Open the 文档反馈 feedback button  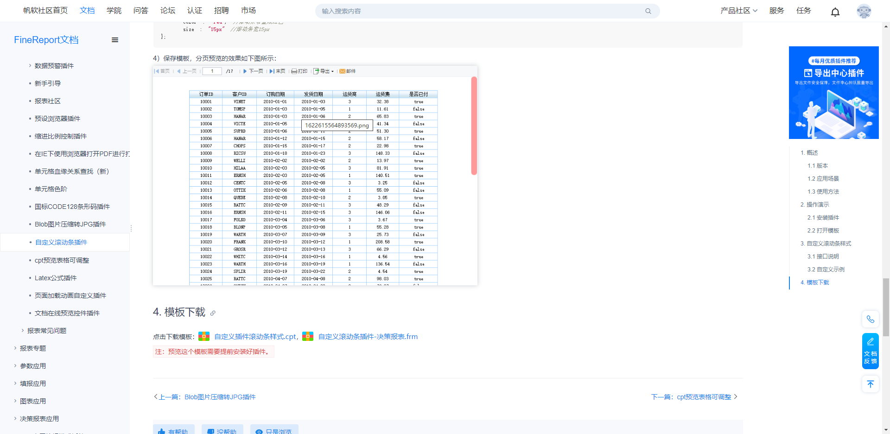871,351
